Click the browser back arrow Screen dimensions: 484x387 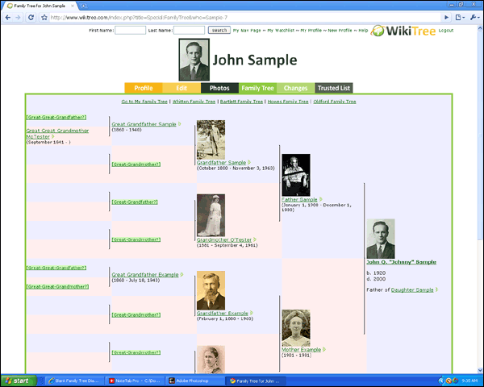click(x=7, y=16)
